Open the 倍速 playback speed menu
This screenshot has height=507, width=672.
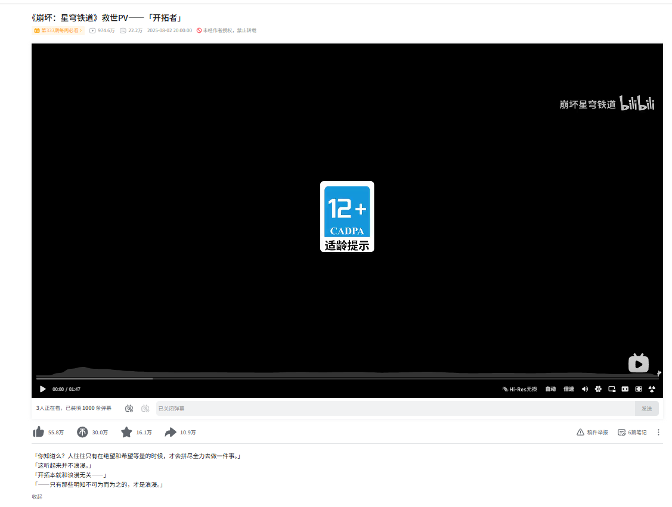coord(569,389)
